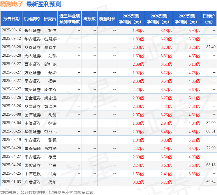Click the 中信建投 cell
The height and width of the screenshot is (195, 217).
click(33, 174)
